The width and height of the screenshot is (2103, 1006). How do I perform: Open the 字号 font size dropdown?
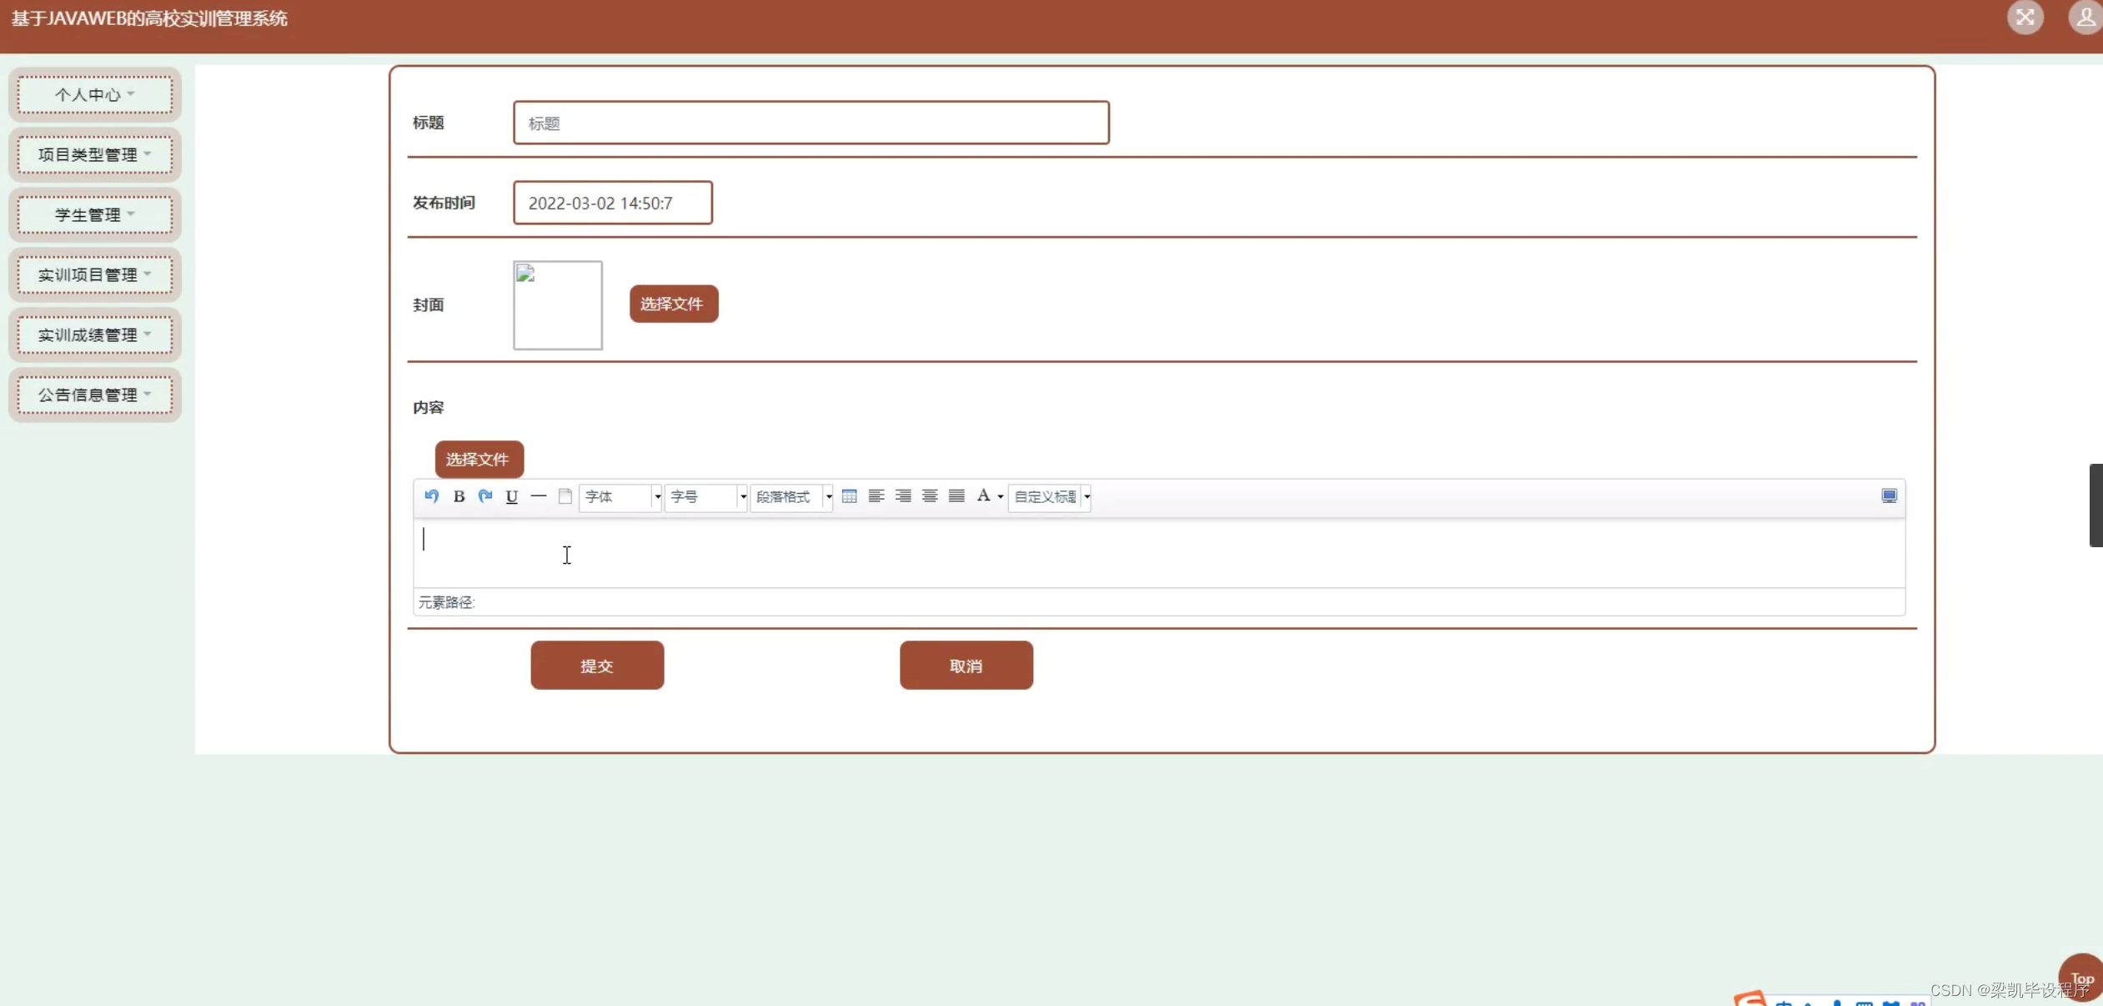coord(742,497)
